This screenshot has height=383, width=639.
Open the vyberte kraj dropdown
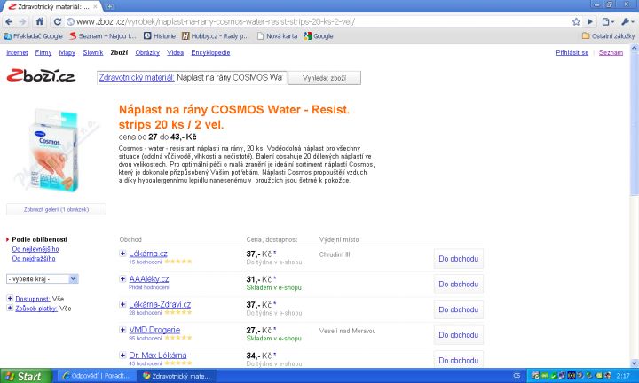[x=43, y=278]
